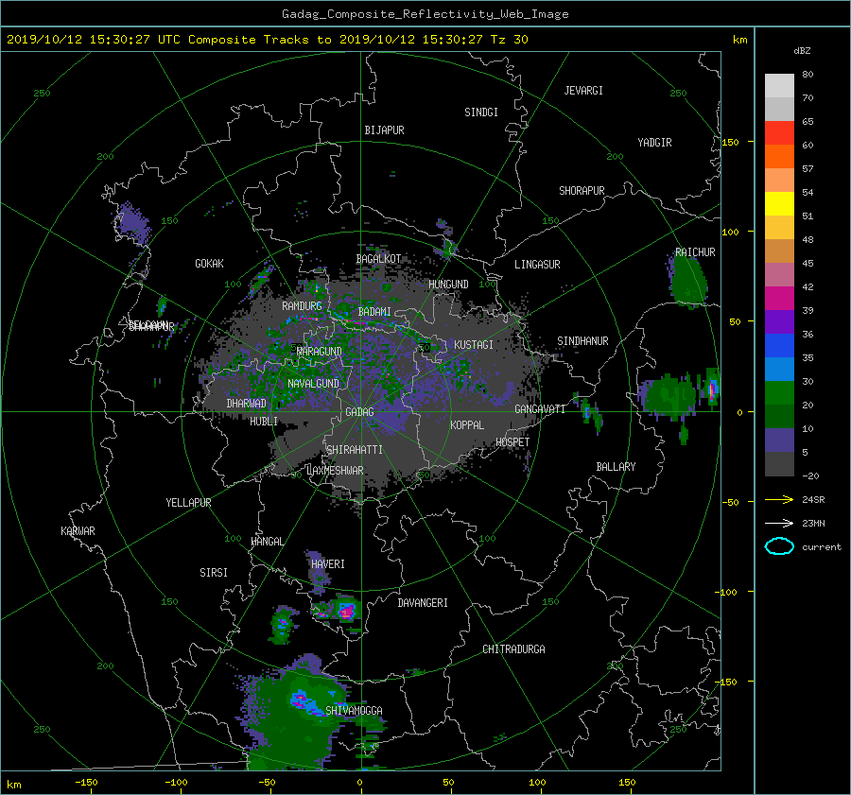Click the NAVALGUND city label
Screen dimensions: 851x795
[313, 383]
